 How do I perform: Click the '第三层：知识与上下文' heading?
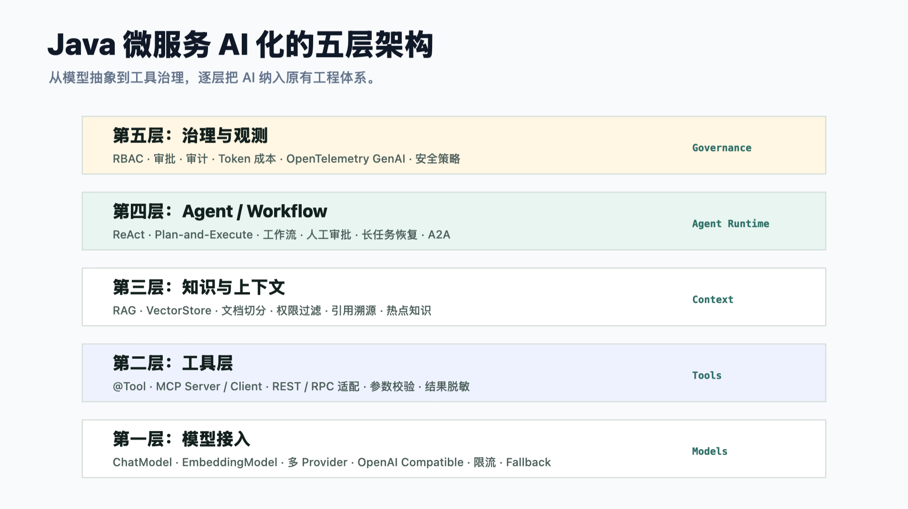[x=199, y=287]
